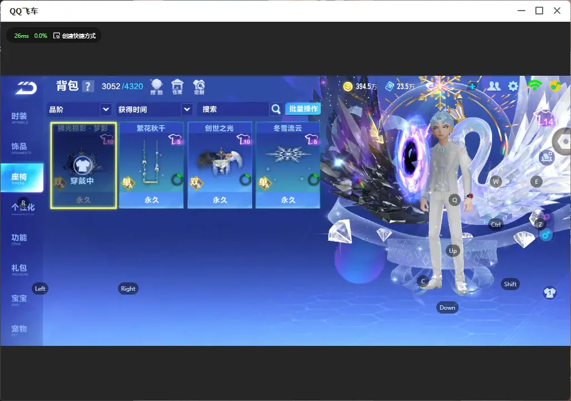
Task: Click the 单人 badge on 繁花秋千
Action: (128, 183)
